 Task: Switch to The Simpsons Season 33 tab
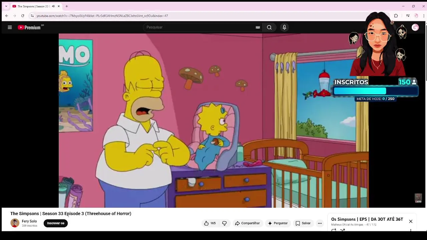pyautogui.click(x=33, y=6)
